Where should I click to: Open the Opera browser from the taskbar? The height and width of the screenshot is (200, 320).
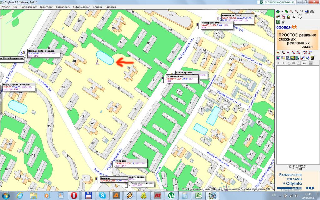coord(74,196)
